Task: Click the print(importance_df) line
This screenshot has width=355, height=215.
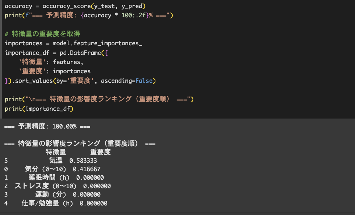Action: point(39,109)
